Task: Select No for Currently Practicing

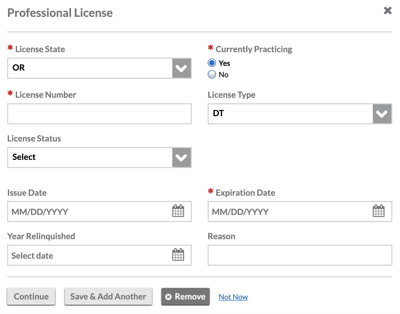Action: (212, 75)
